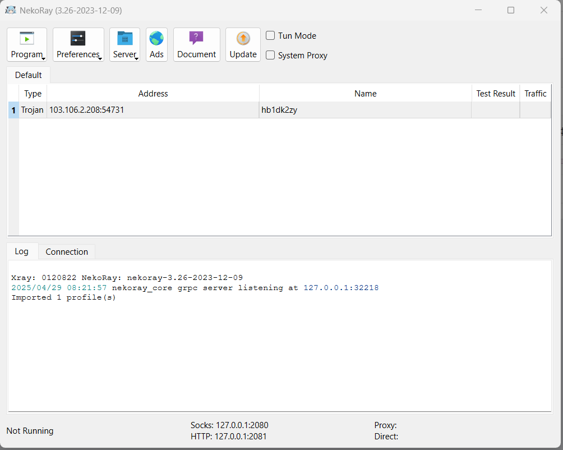This screenshot has width=563, height=450.
Task: Expand the Preferences dropdown arrow
Action: point(100,59)
